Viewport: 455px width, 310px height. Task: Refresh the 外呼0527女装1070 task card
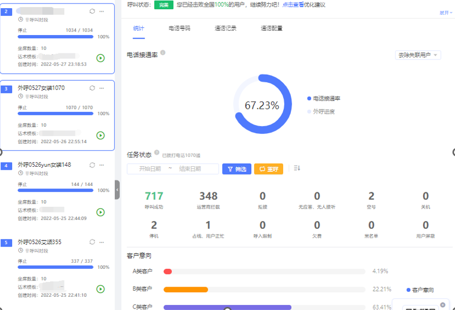[92, 88]
